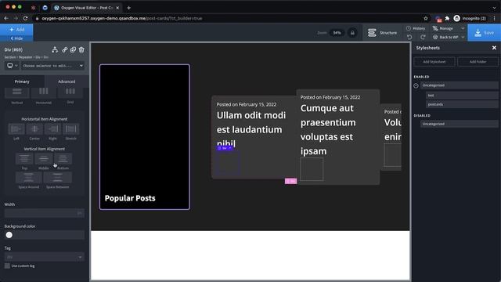Select the 'Cumque aut praesentium' post title
501x282 pixels.
click(x=328, y=129)
